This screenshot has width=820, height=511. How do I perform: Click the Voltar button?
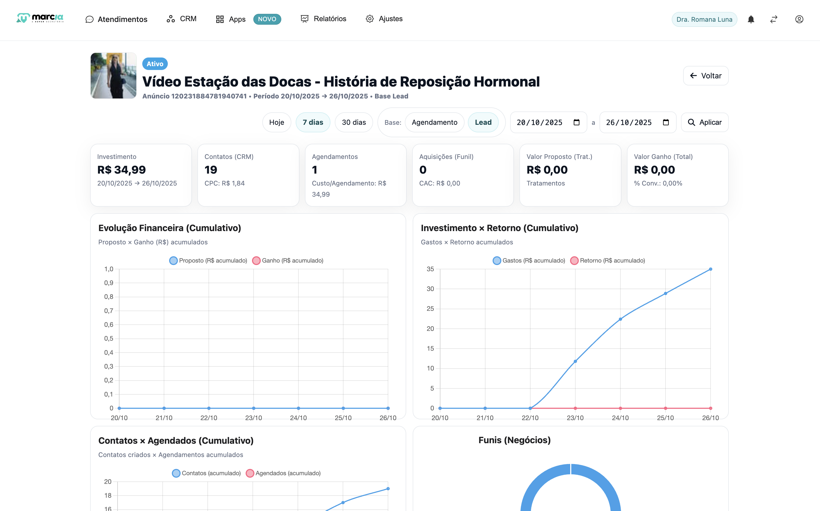(x=706, y=76)
